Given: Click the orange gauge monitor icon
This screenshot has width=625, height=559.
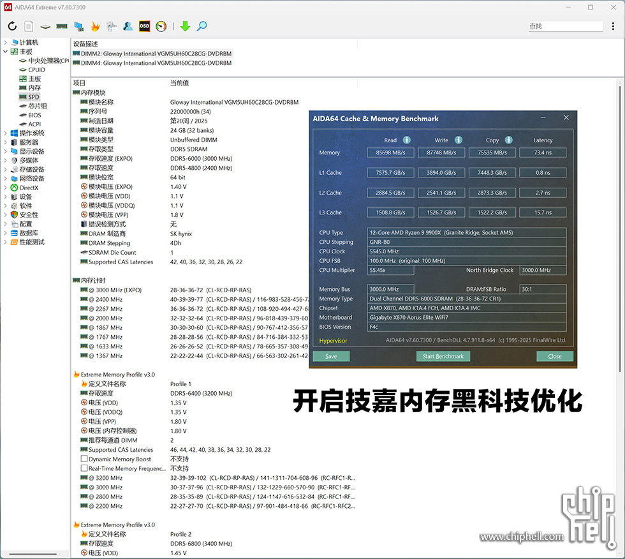Looking at the screenshot, I should [161, 26].
